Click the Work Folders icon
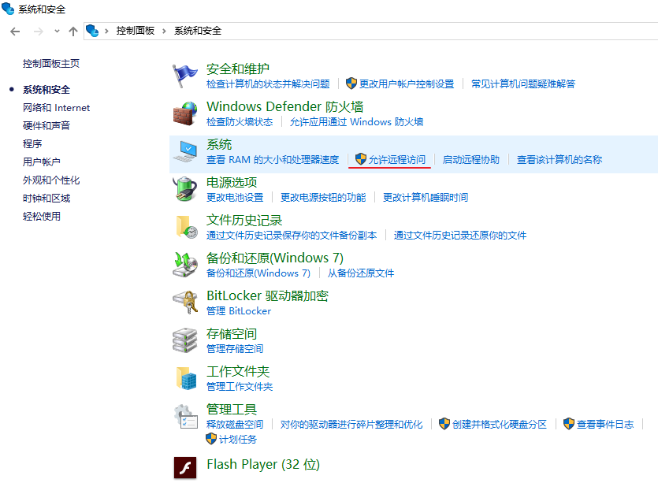Screen dimensions: 658x494 (x=186, y=378)
